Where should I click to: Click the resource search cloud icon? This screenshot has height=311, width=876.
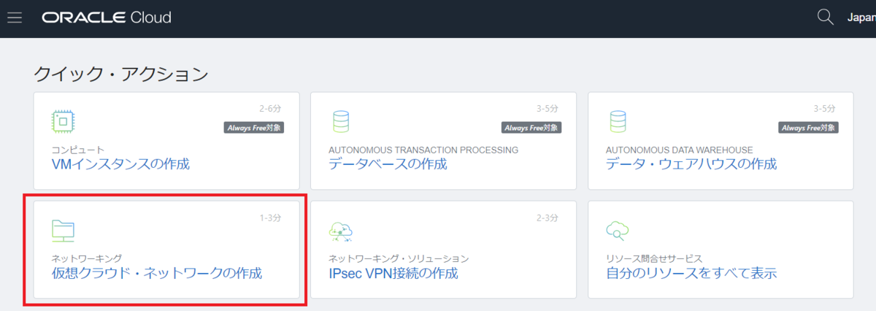[x=618, y=231]
